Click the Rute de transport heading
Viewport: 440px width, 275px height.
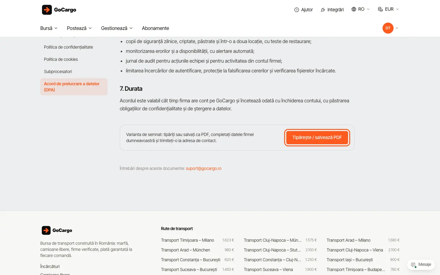click(177, 229)
